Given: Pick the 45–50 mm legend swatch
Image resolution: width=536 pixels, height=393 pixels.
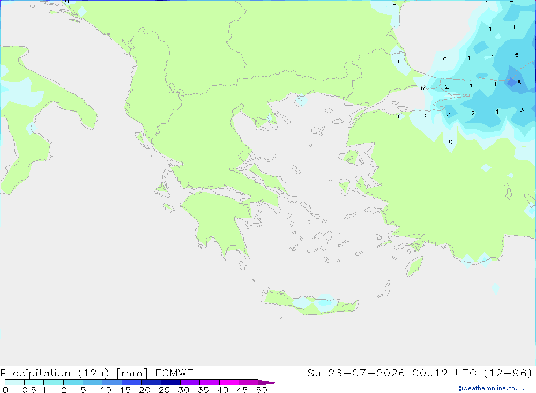Looking at the screenshot, I should pyautogui.click(x=248, y=382).
